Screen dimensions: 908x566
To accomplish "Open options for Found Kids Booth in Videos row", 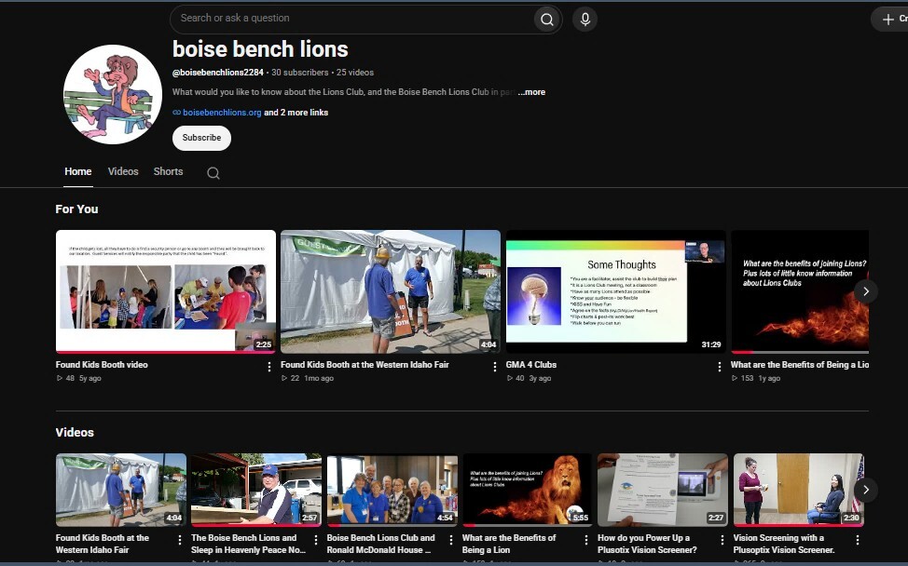I will point(180,540).
